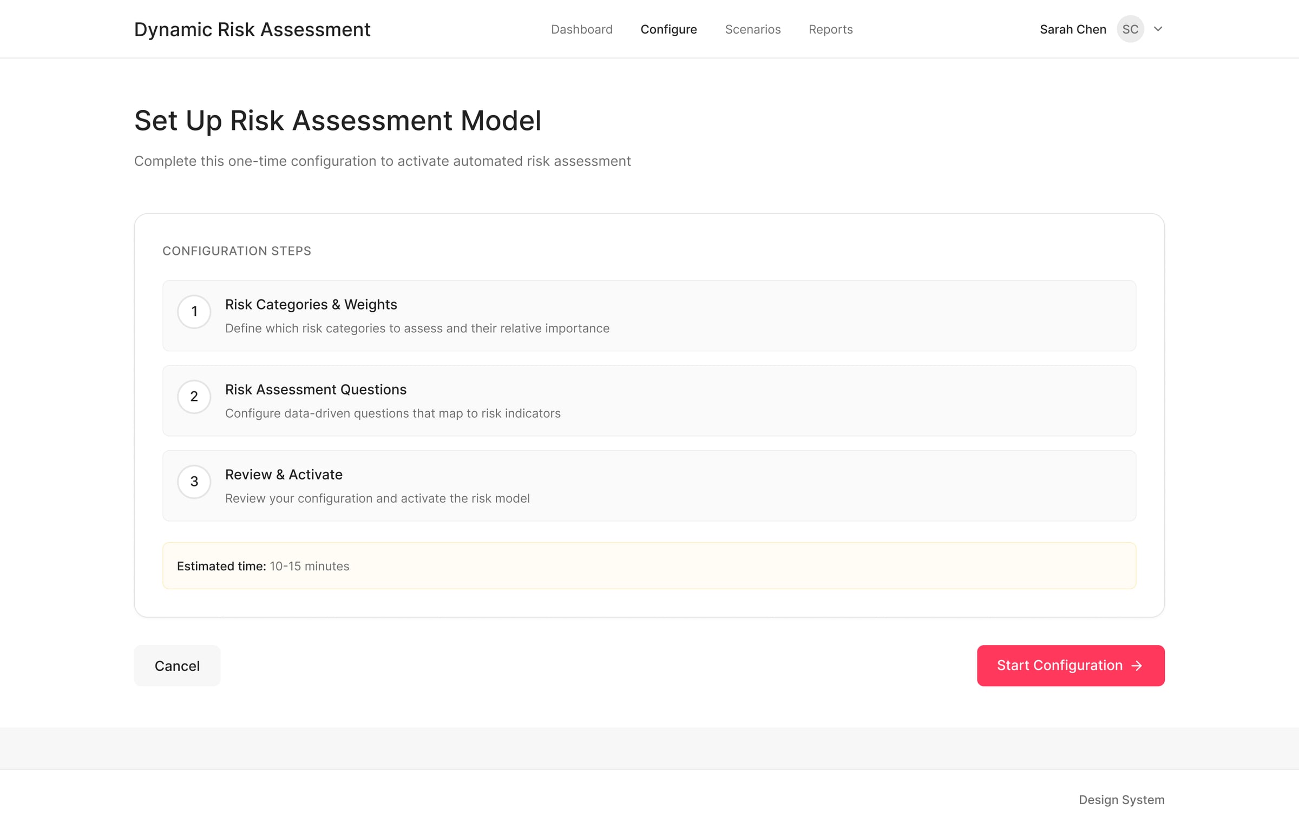
Task: Click the SC user avatar icon
Action: click(x=1130, y=29)
